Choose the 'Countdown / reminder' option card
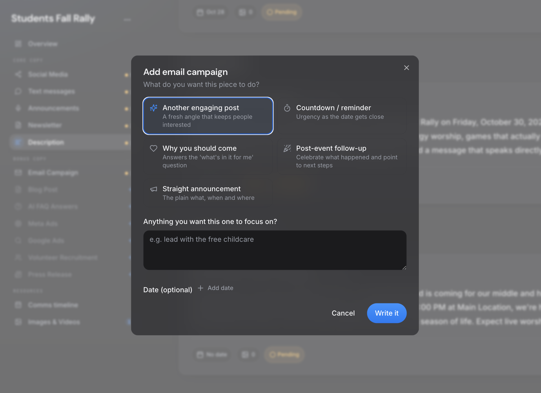The width and height of the screenshot is (541, 393). tap(342, 116)
